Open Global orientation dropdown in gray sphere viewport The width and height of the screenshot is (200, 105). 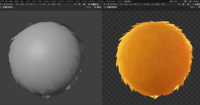coord(43,4)
